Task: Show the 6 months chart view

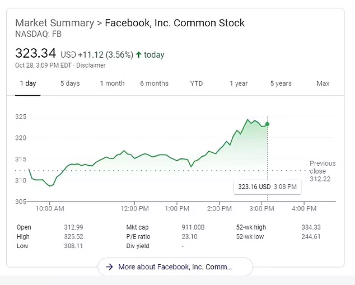Action: pos(154,83)
